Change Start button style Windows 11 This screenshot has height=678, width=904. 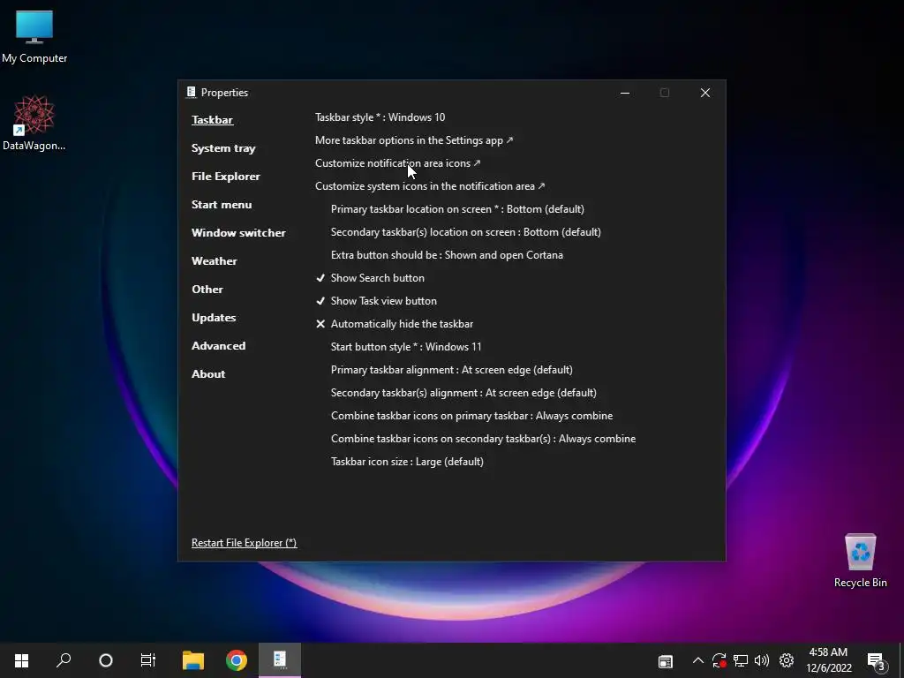[x=406, y=347]
